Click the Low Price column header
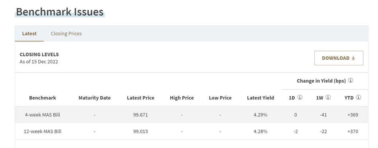 pos(220,98)
